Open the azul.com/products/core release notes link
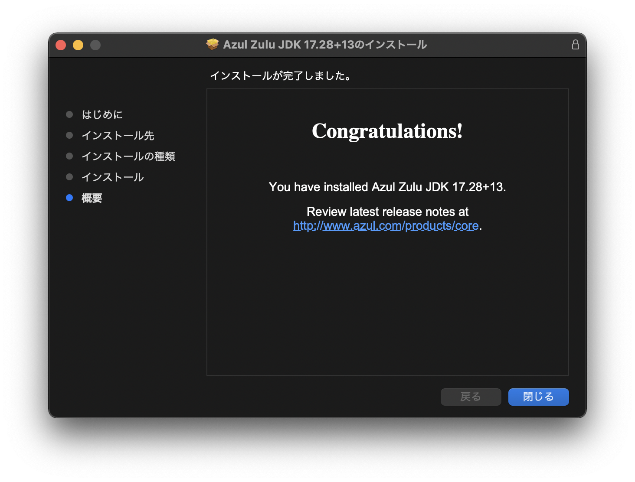Screen dimensions: 635x482 click(x=386, y=226)
